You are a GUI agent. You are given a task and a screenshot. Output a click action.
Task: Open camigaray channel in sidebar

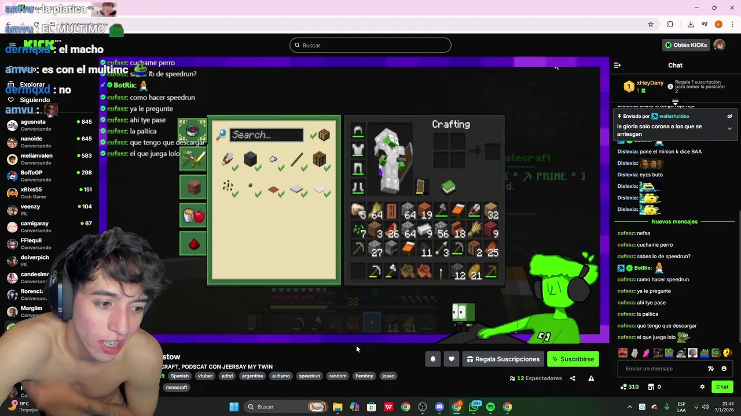pyautogui.click(x=49, y=226)
